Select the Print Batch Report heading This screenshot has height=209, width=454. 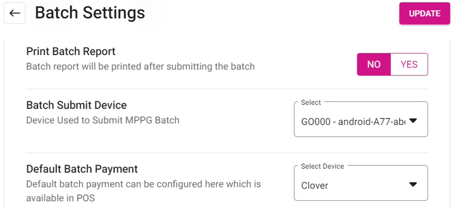click(x=71, y=51)
